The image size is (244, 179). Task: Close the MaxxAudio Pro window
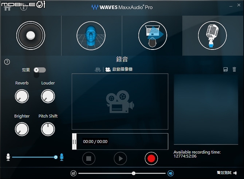point(239,5)
